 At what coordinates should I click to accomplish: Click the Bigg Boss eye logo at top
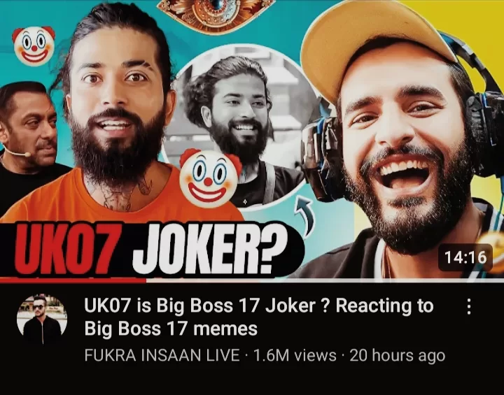tap(216, 15)
